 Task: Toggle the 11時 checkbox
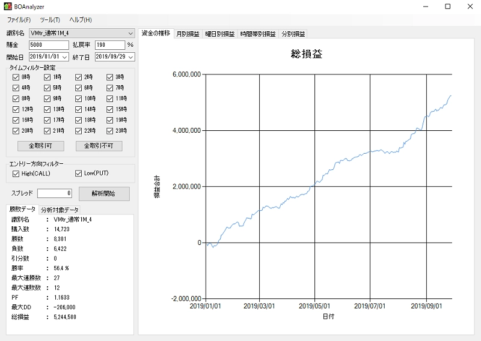110,98
